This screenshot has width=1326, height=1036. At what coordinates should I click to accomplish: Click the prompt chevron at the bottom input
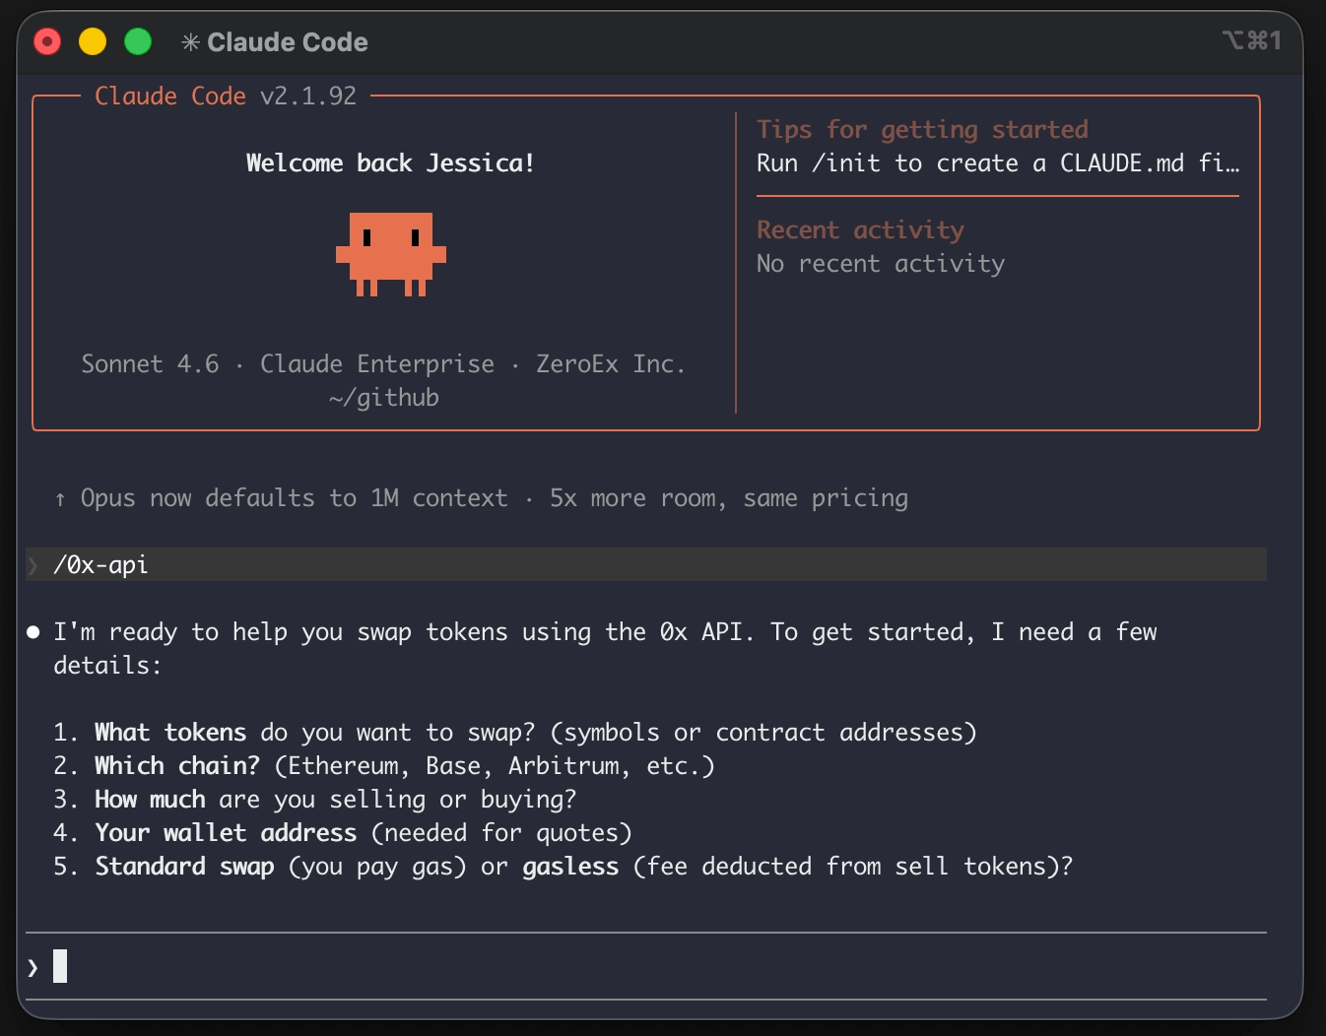click(x=33, y=967)
